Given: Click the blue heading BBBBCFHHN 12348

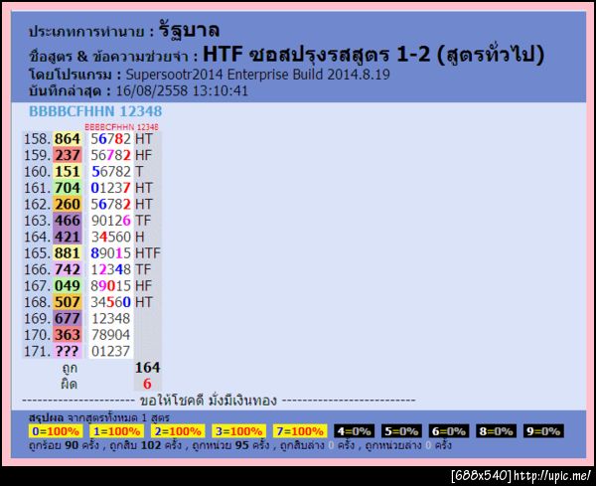Looking at the screenshot, I should click(95, 111).
